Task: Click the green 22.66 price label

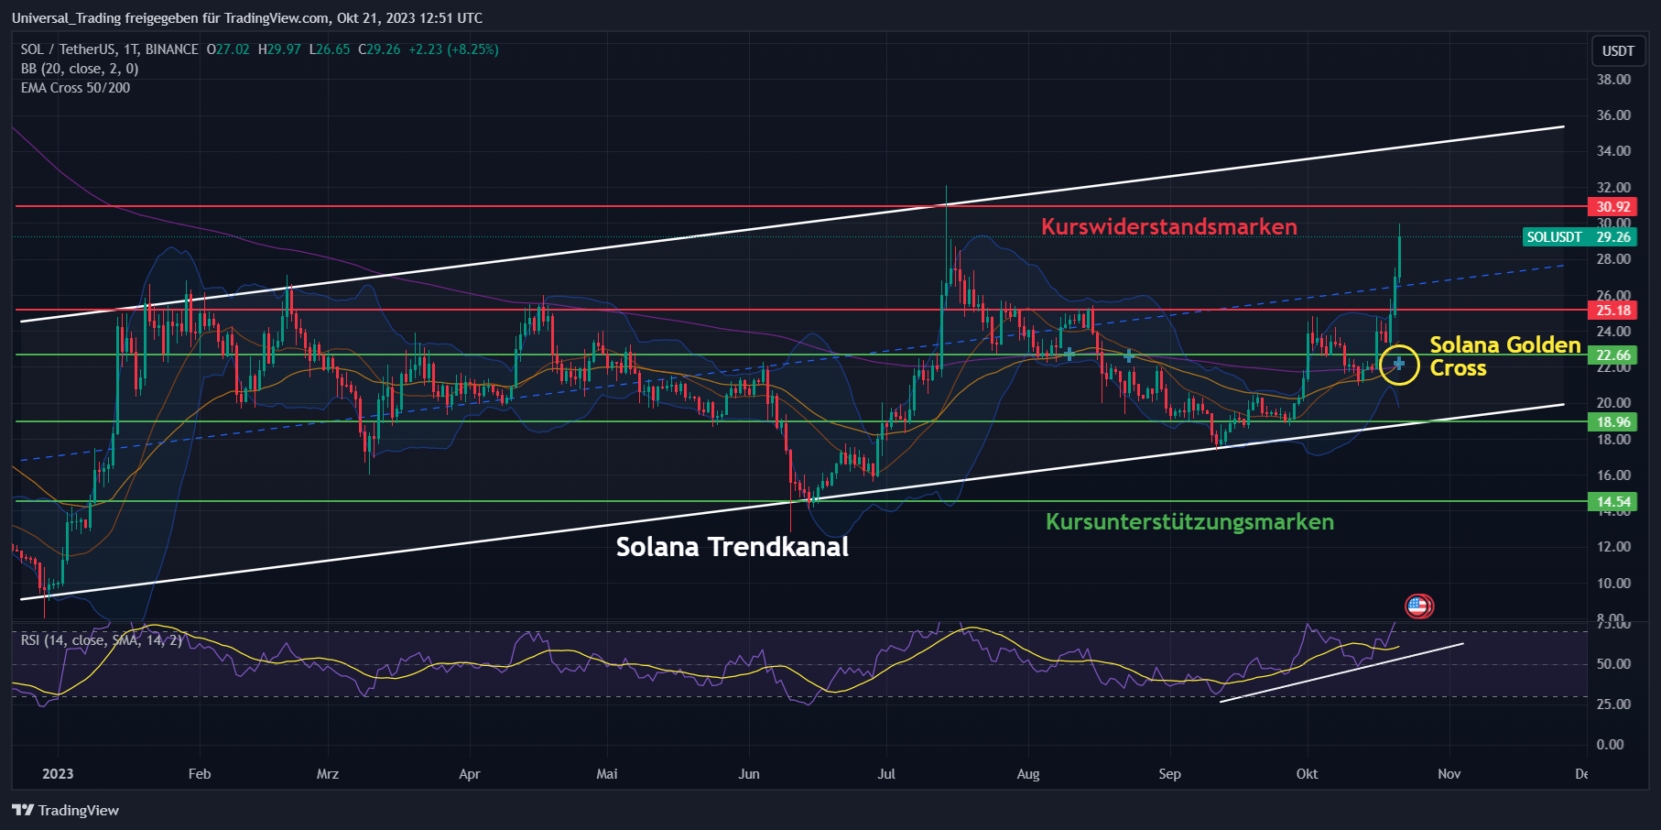Action: (x=1613, y=355)
